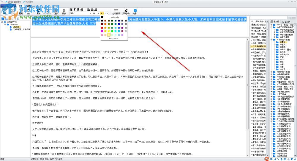Click More colors... in the palette
The width and height of the screenshot is (297, 161).
click(x=114, y=39)
